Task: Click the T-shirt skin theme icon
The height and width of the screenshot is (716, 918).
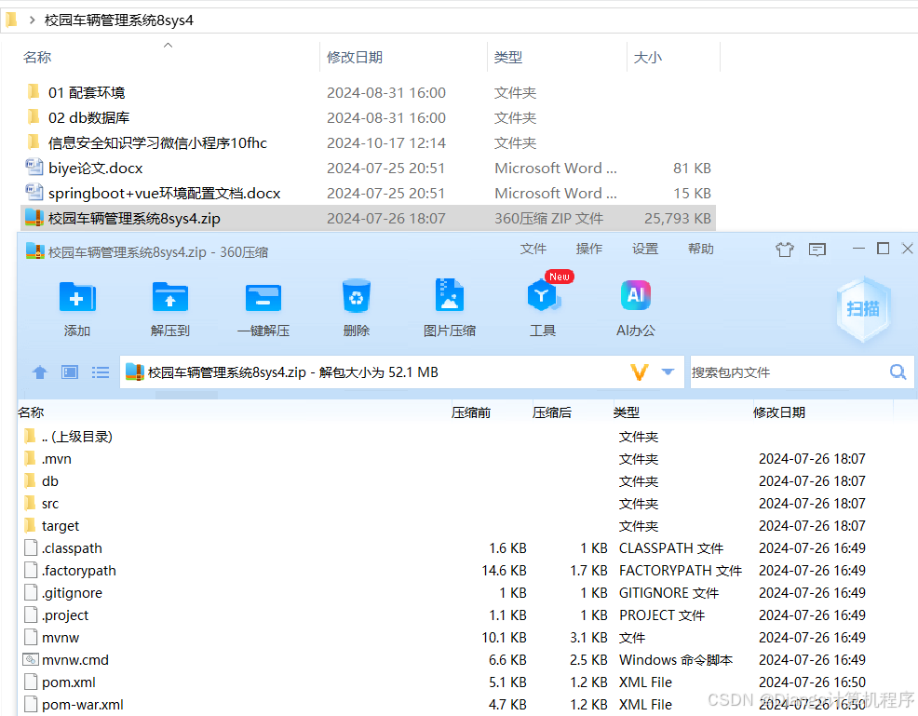Action: pyautogui.click(x=784, y=249)
